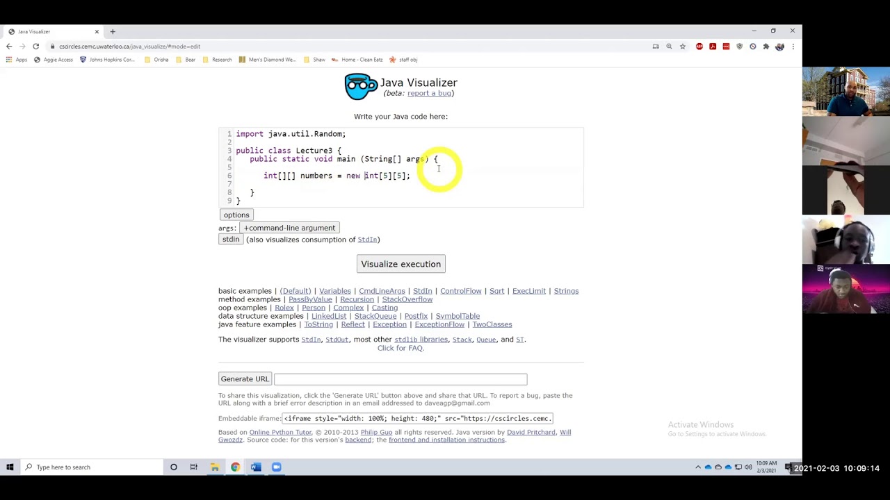Open the Chrome Extensions puzzle menu
This screenshot has width=890, height=500.
click(x=766, y=47)
